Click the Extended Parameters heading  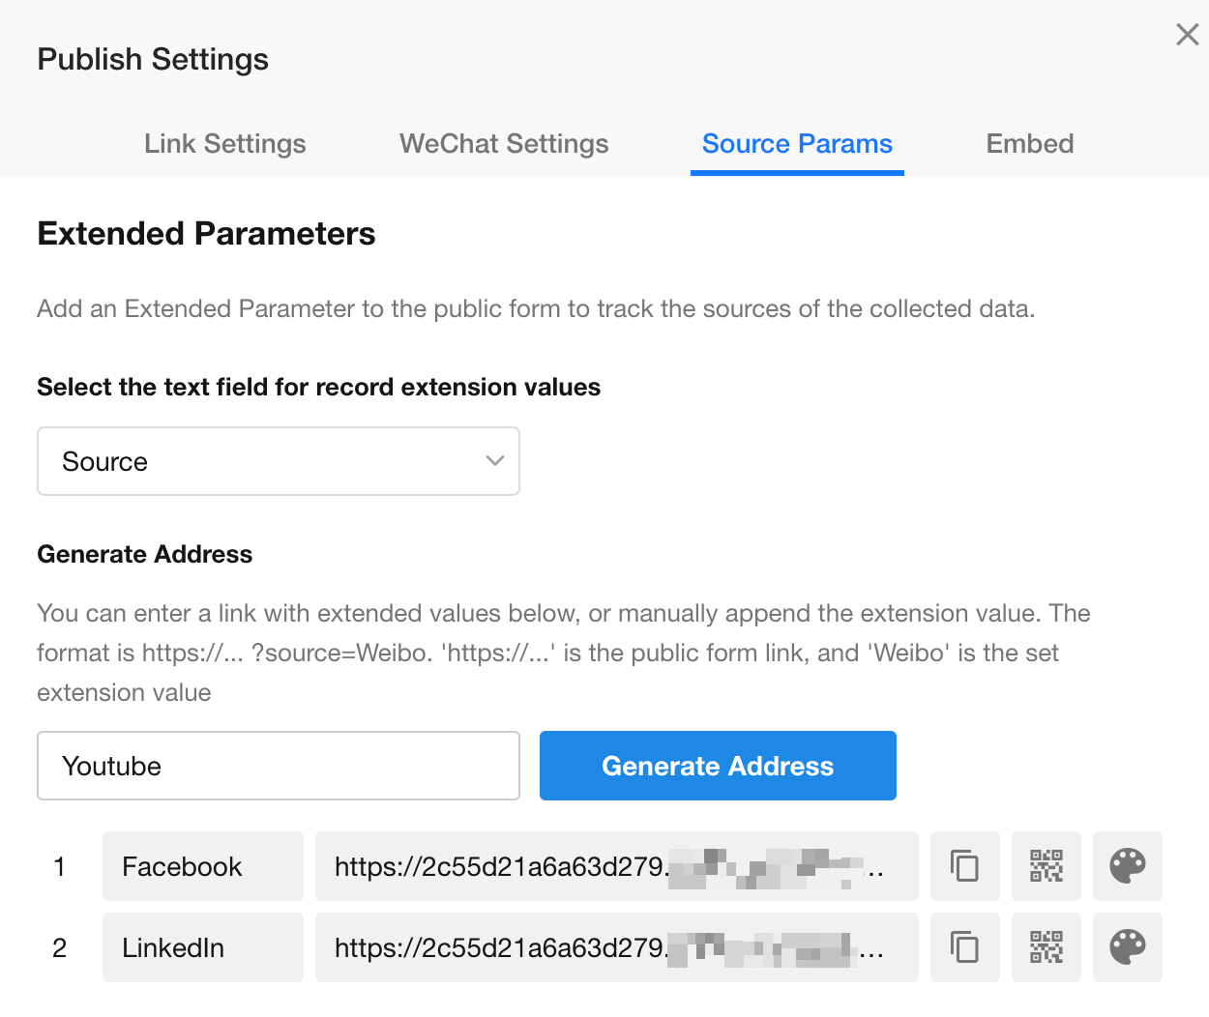(x=206, y=234)
